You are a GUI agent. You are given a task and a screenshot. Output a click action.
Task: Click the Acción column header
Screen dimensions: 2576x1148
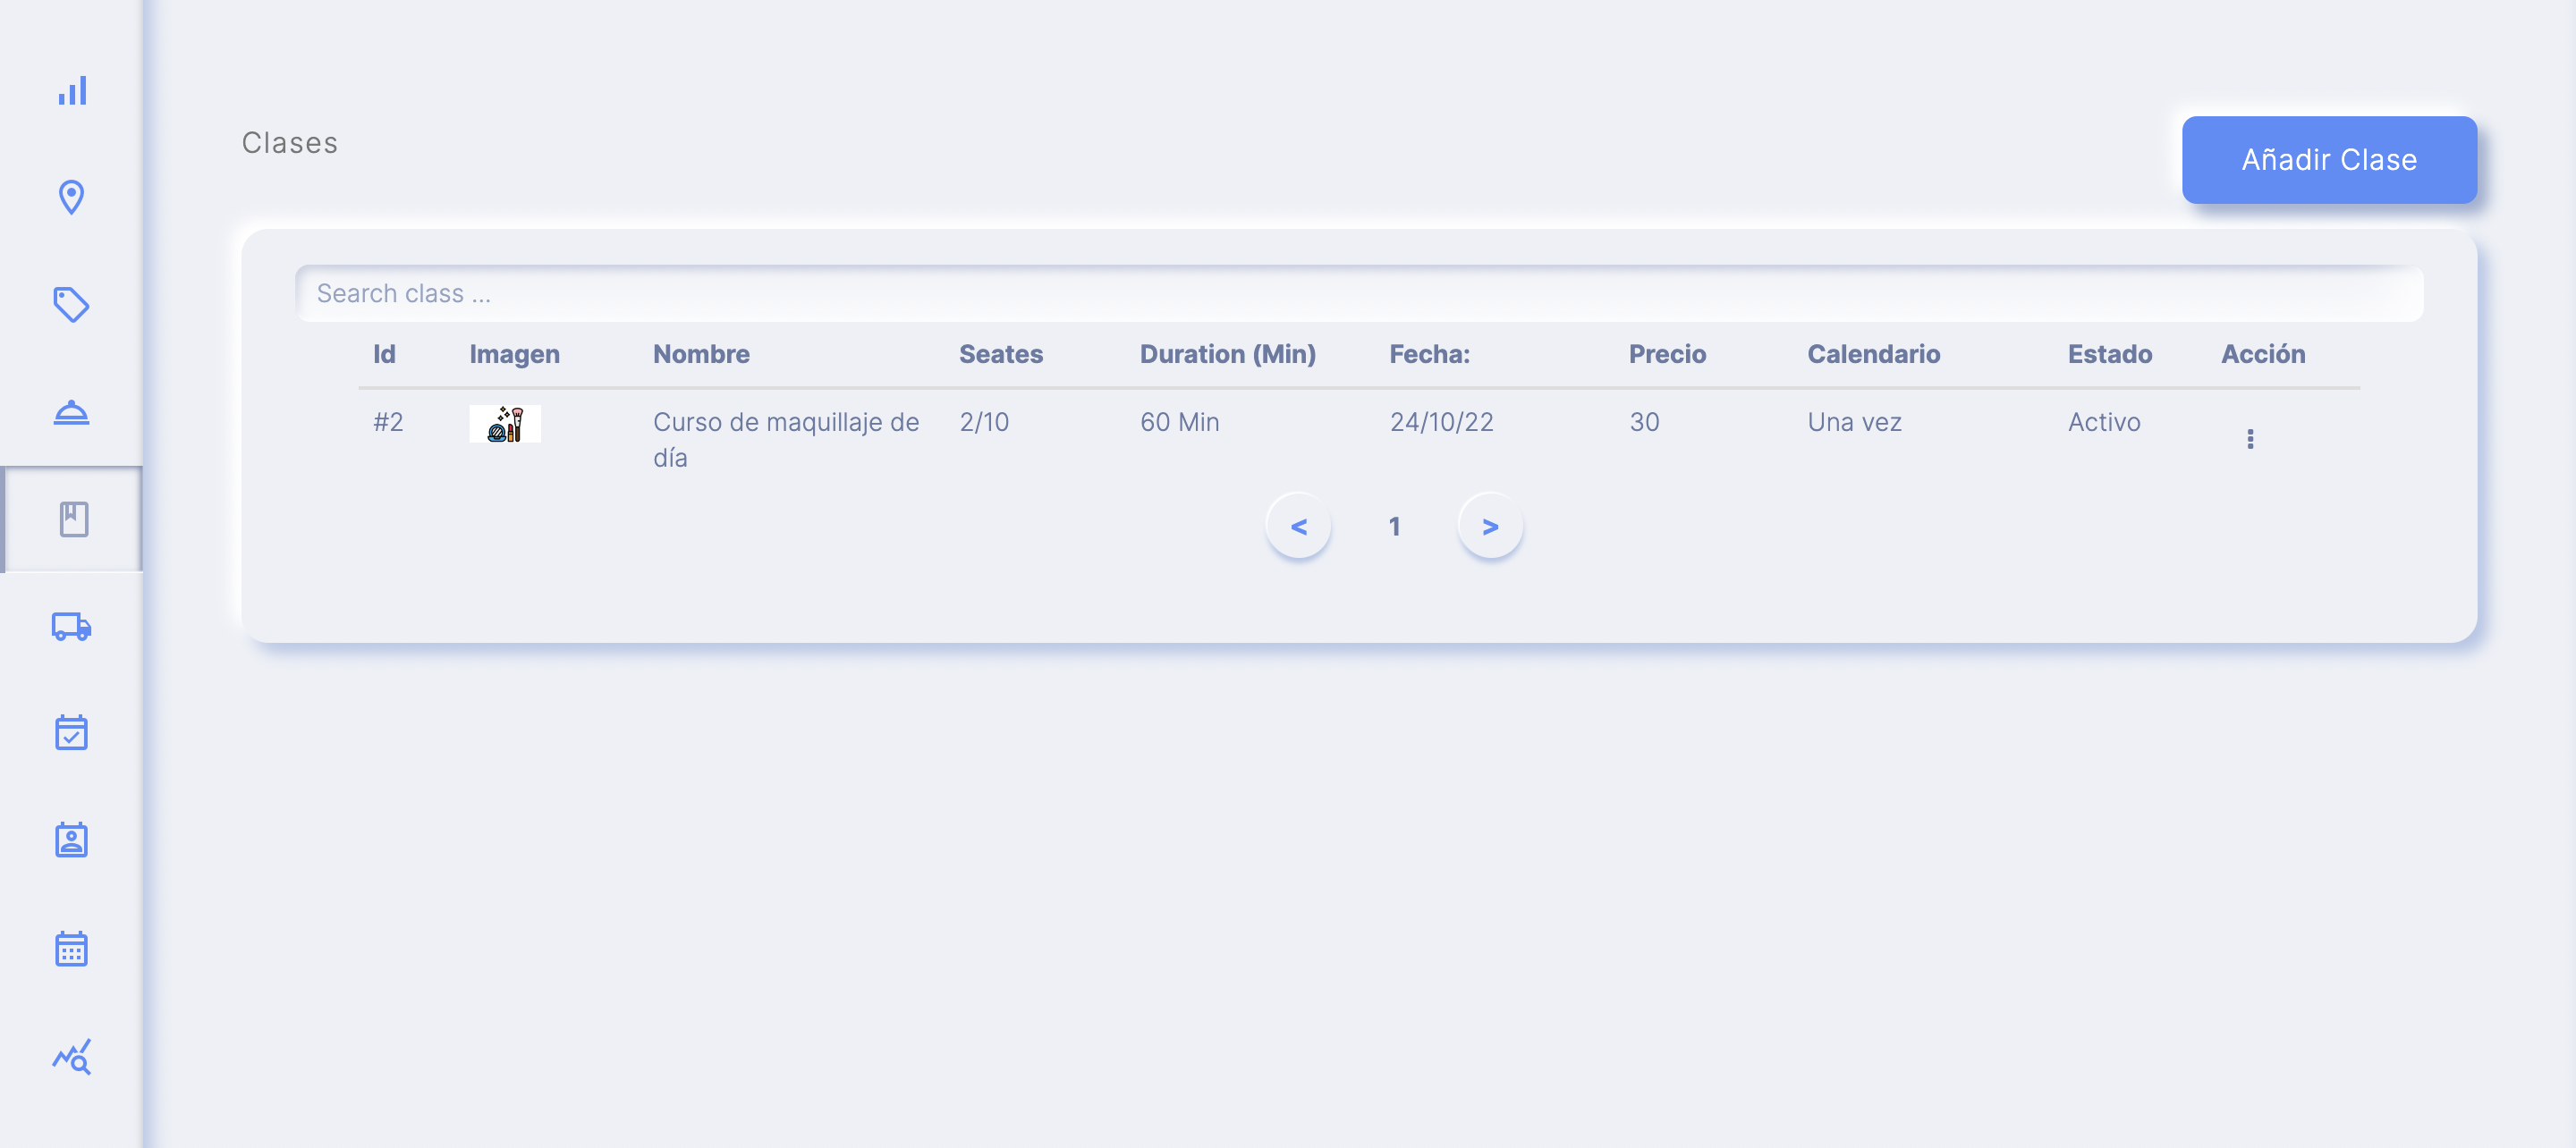[x=2263, y=354]
